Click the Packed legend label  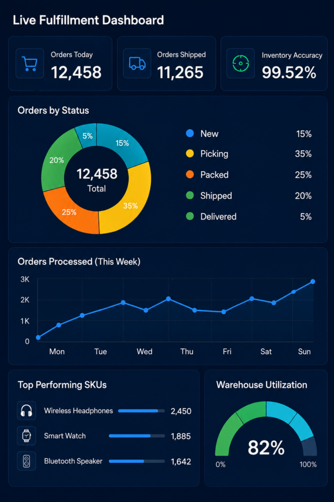[215, 175]
